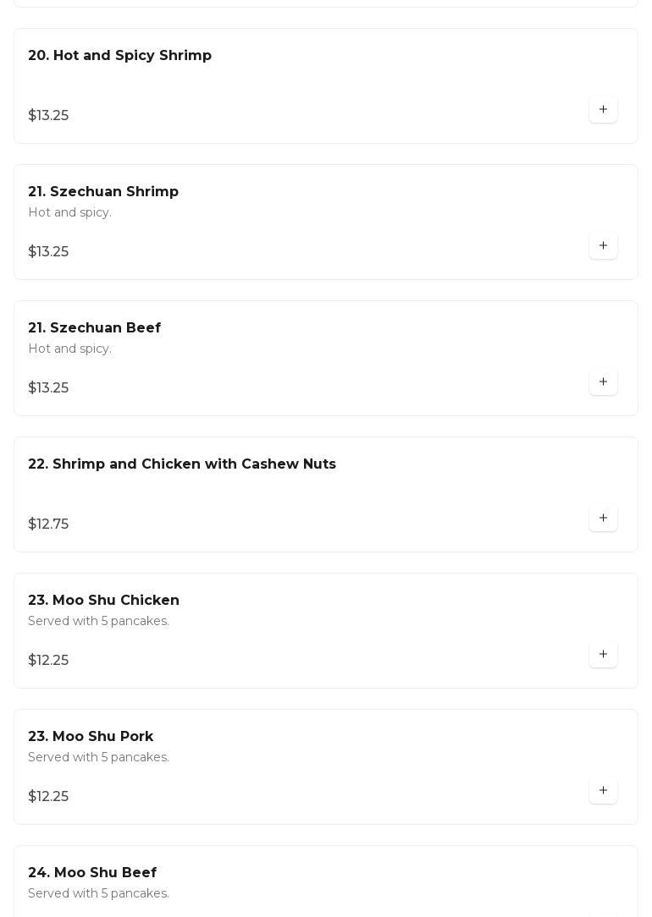The height and width of the screenshot is (917, 652).
Task: Select the 21. Szechuan Beef title
Action: pos(94,328)
